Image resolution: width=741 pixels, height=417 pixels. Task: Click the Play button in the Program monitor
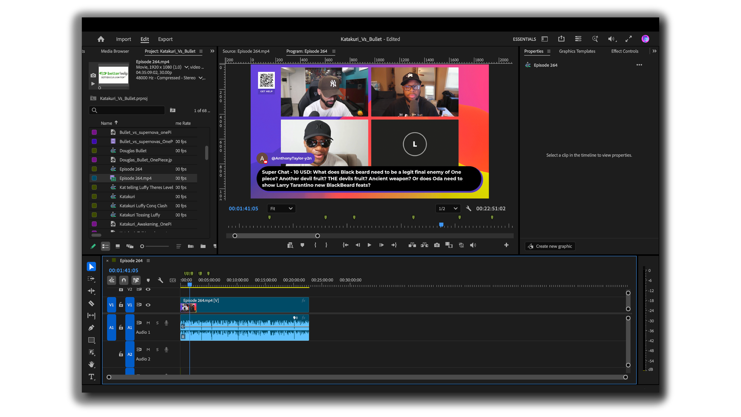(x=369, y=245)
